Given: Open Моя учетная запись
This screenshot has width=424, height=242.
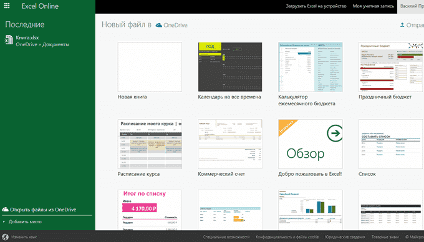Looking at the screenshot, I should pyautogui.click(x=373, y=6).
